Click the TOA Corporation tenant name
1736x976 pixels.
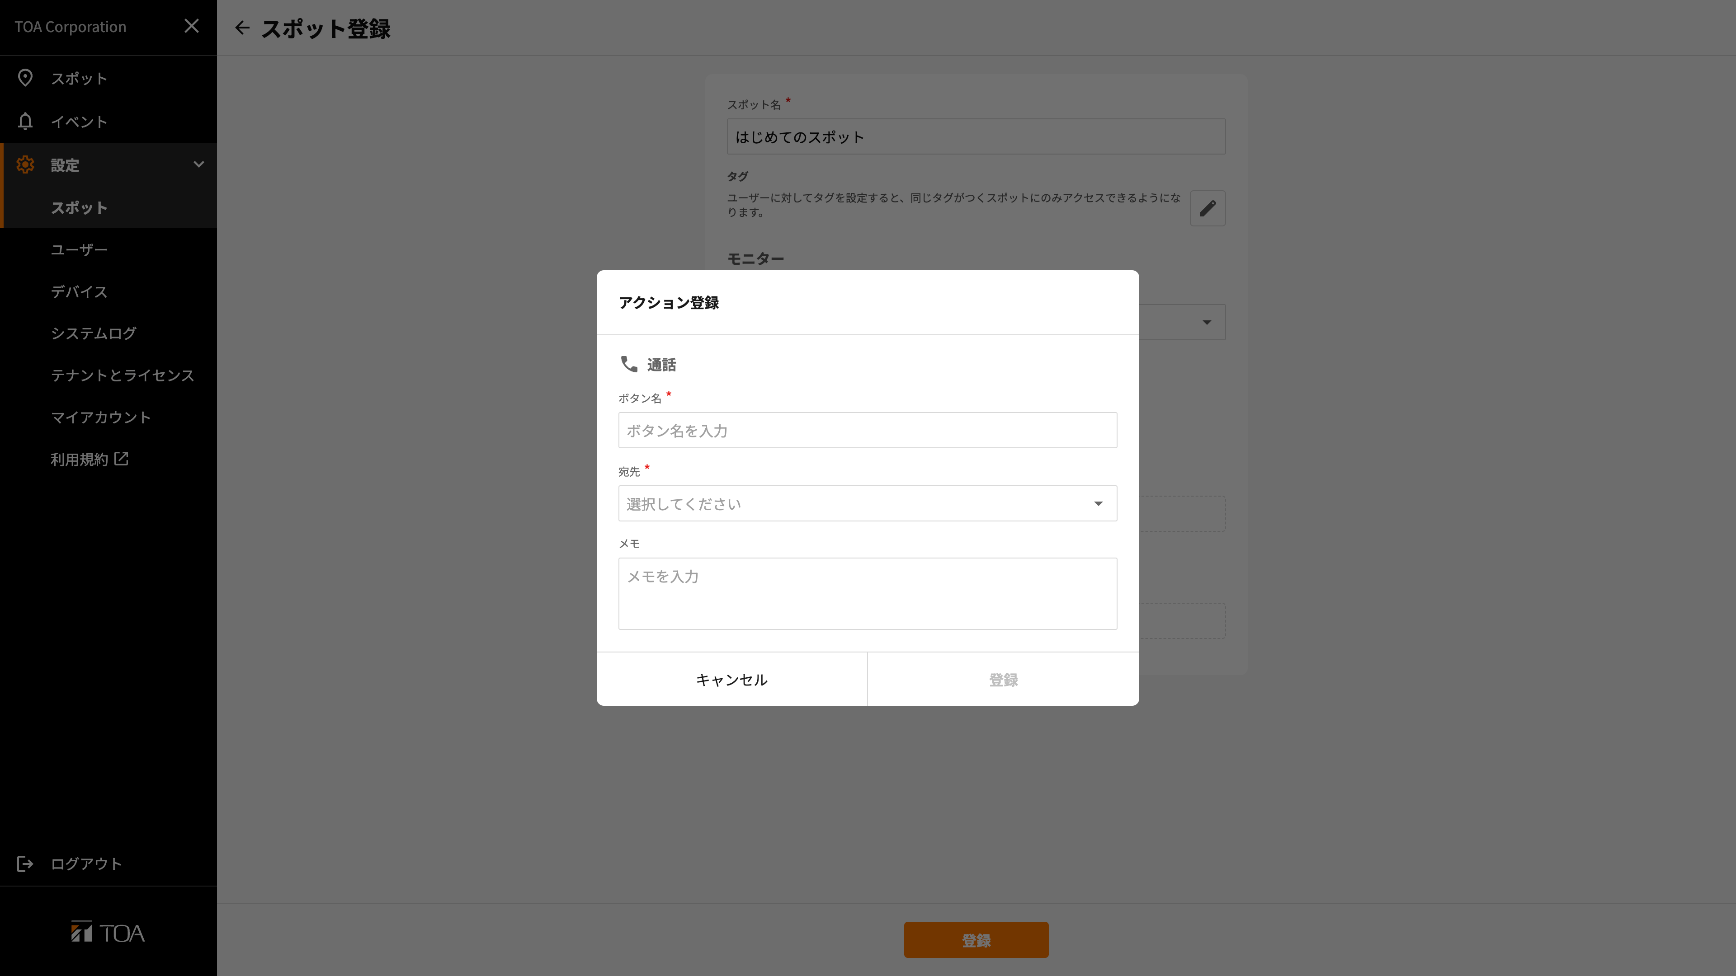(71, 27)
